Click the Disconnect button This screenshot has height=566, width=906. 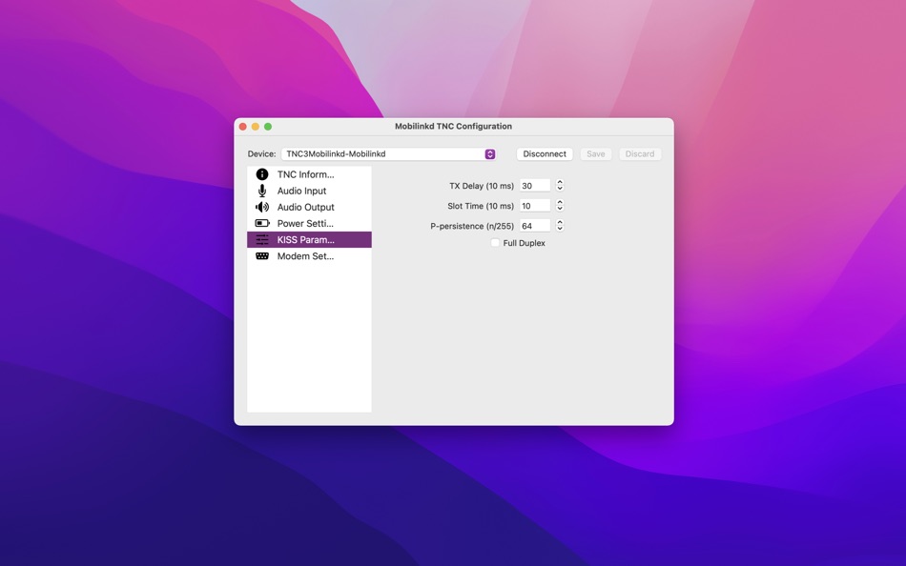point(544,153)
